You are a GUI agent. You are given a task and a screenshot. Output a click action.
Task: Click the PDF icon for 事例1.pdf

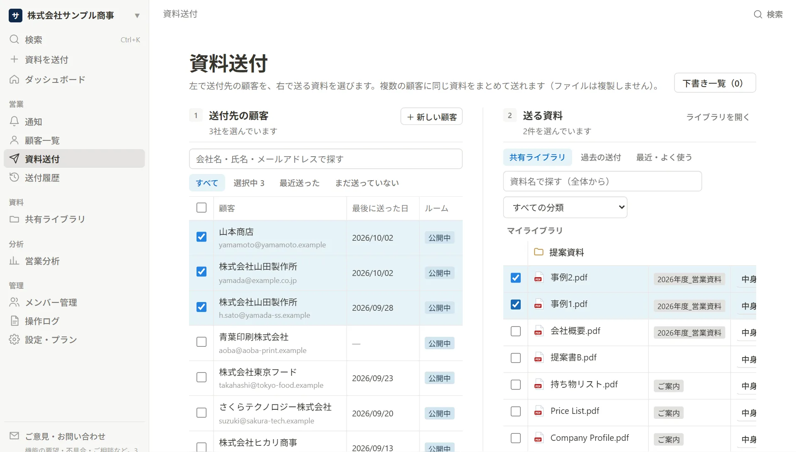click(538, 304)
